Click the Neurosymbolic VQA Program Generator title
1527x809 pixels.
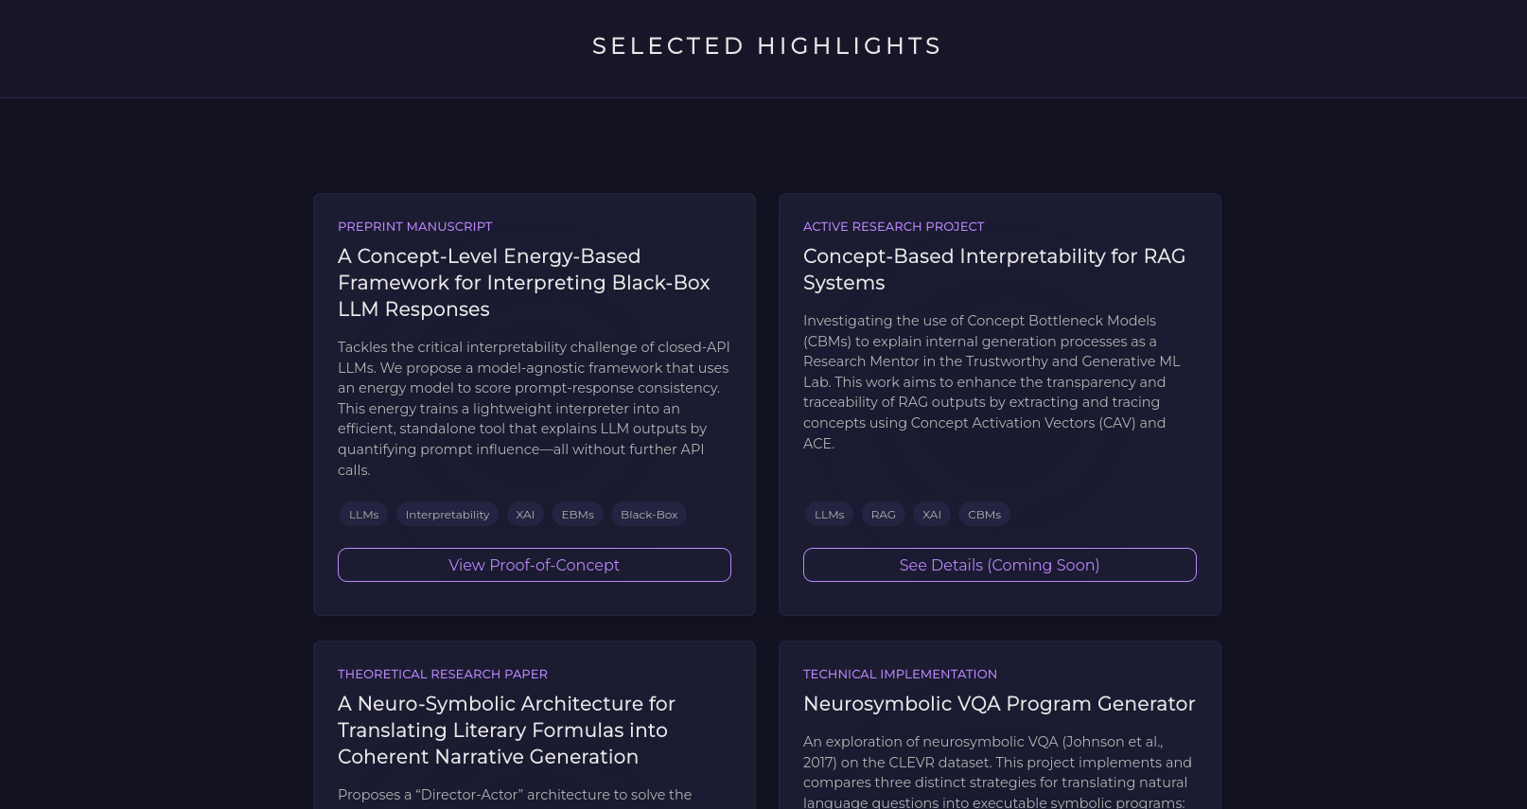tap(999, 704)
